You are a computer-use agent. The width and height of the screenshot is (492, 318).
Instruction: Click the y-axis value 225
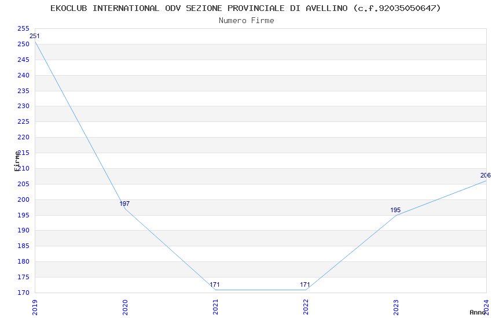click(x=23, y=122)
